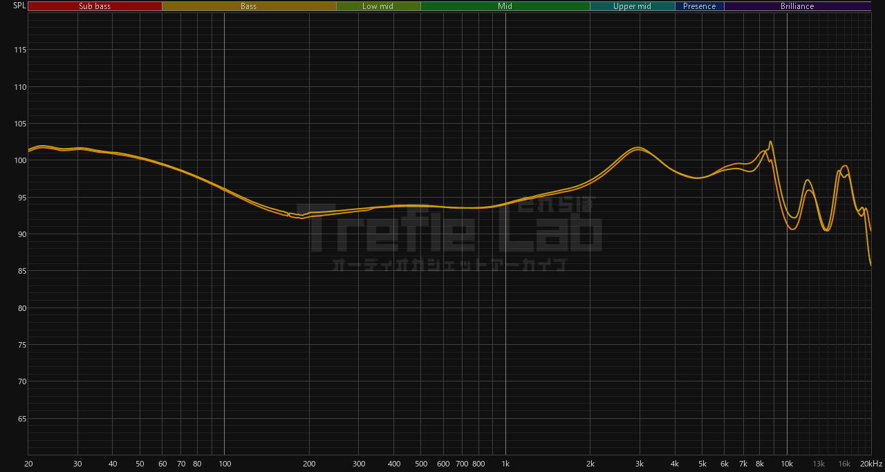
Task: Click the 115 dB level label
Action: pyautogui.click(x=19, y=50)
